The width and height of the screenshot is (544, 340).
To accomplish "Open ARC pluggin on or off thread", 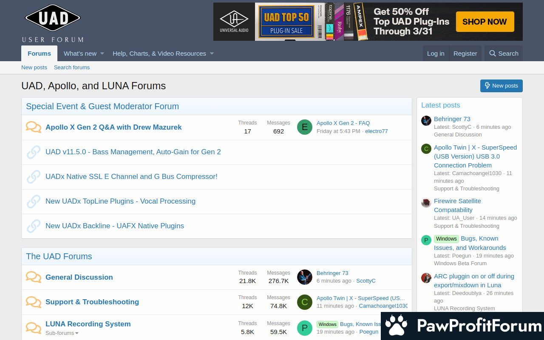I will pos(474,280).
